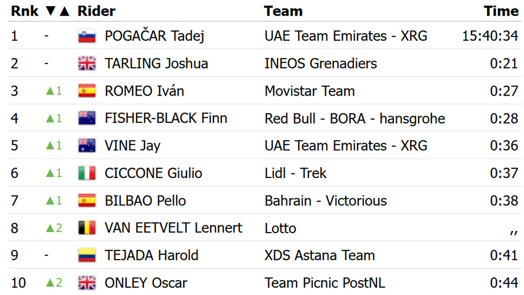This screenshot has height=295, width=524.
Task: Click the Colombian flag beside Tejada
Action: 87,255
